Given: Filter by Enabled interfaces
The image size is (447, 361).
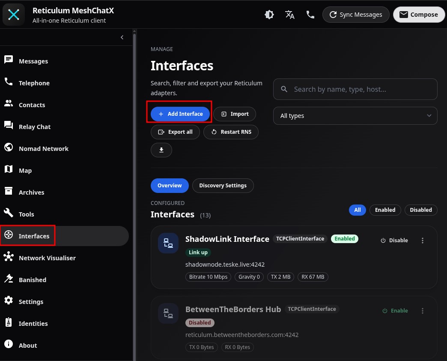Looking at the screenshot, I should [x=385, y=210].
